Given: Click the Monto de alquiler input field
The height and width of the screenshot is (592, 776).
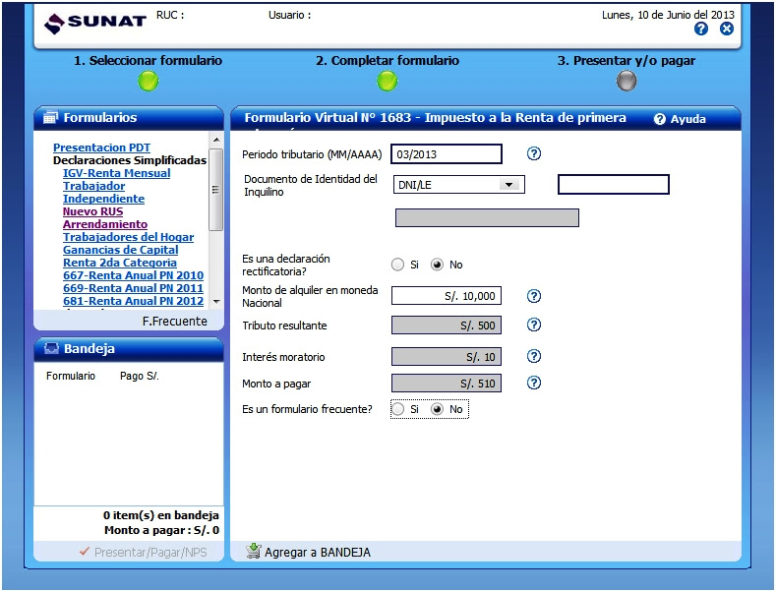Looking at the screenshot, I should click(x=447, y=296).
